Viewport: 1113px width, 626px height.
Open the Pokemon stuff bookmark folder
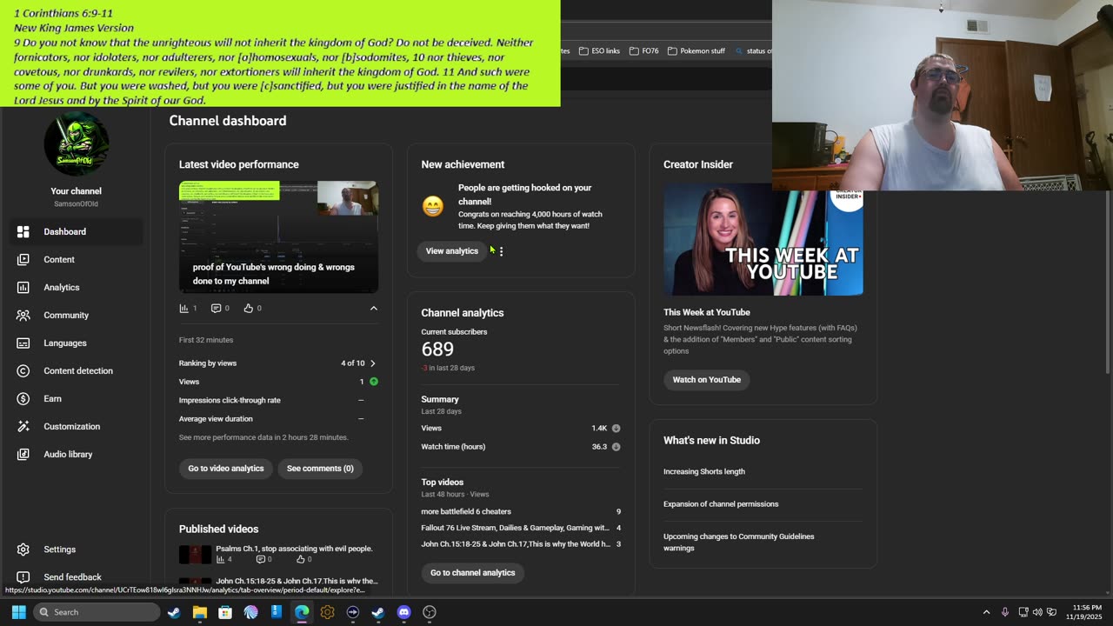pos(696,51)
